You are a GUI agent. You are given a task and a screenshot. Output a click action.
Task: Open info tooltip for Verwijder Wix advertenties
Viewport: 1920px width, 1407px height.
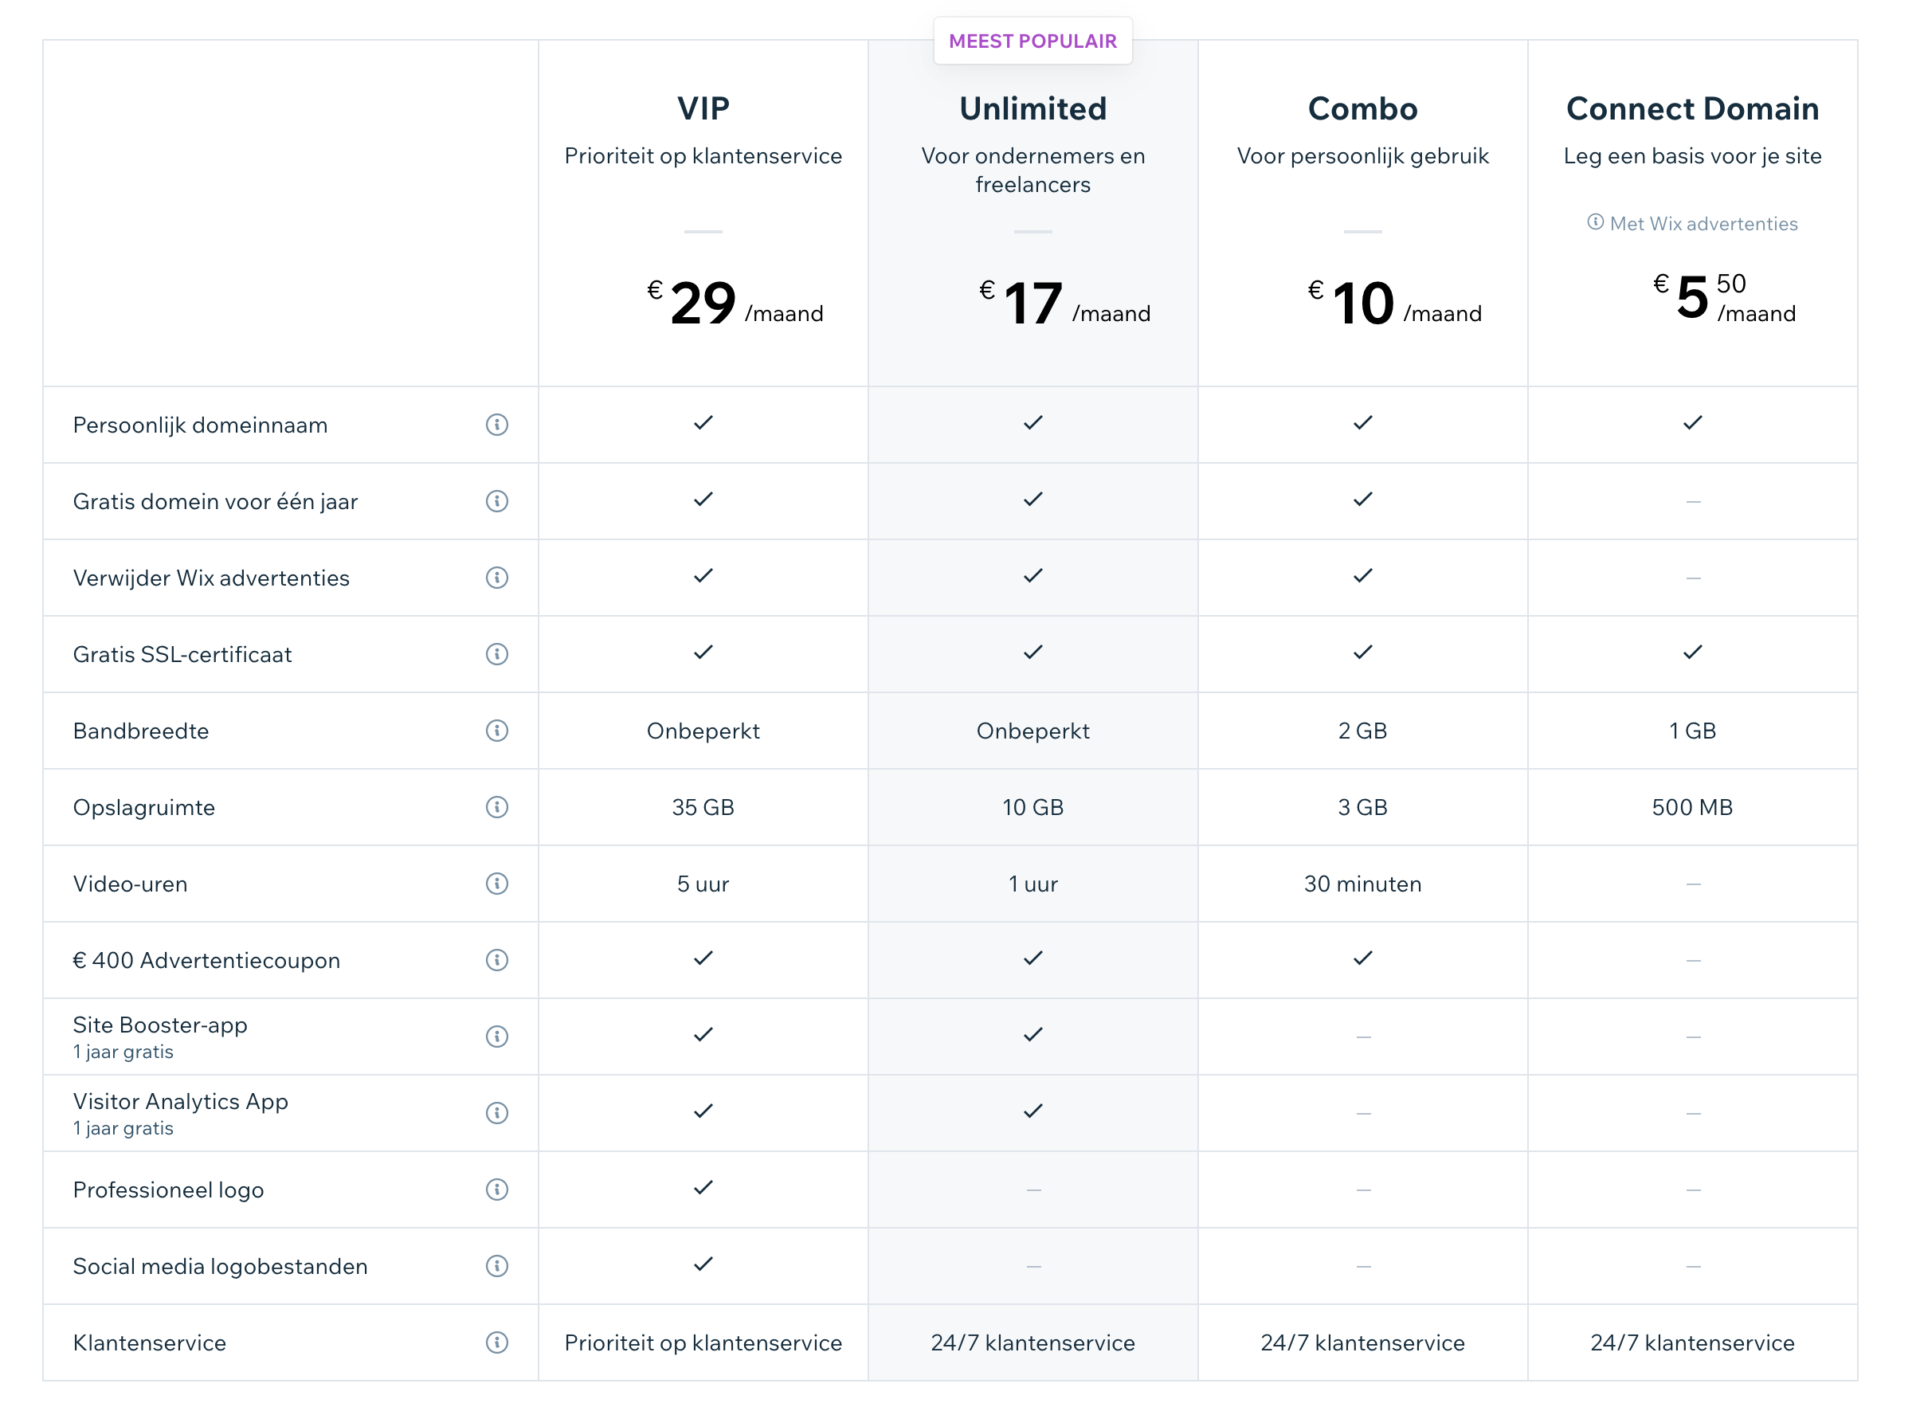tap(496, 578)
